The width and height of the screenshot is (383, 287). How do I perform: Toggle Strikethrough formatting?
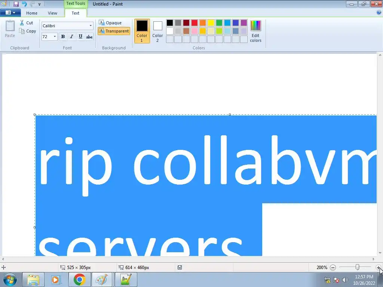click(x=89, y=37)
